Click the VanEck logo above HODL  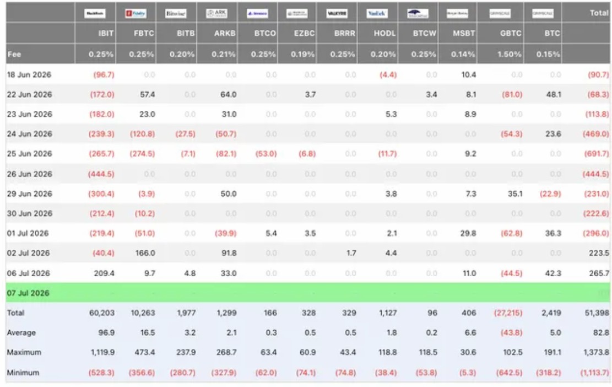click(377, 13)
